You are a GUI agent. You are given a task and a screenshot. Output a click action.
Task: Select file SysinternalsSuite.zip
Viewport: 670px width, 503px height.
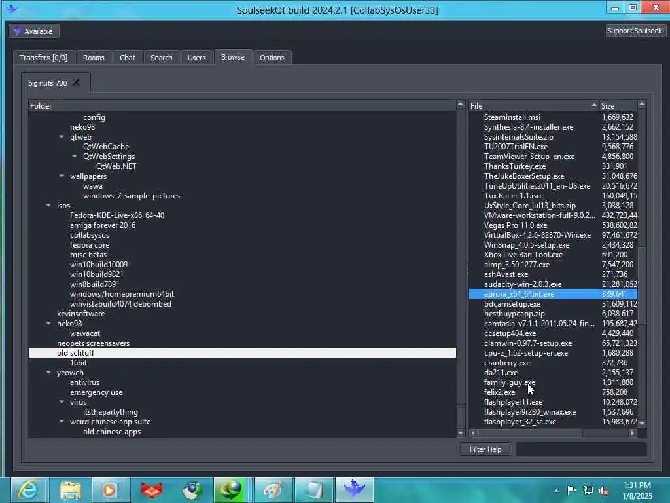tap(519, 136)
